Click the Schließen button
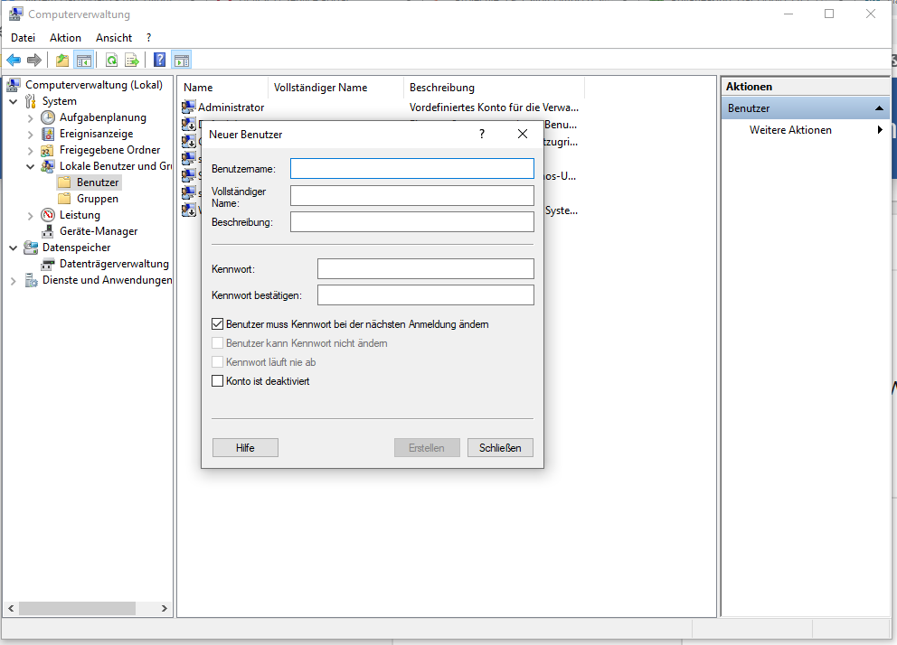897x645 pixels. pyautogui.click(x=500, y=448)
